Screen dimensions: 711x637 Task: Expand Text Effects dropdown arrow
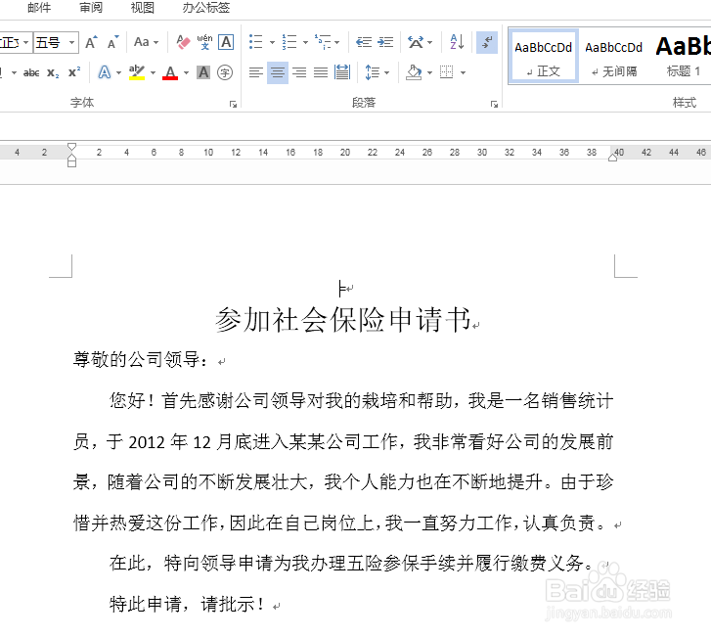(x=118, y=72)
